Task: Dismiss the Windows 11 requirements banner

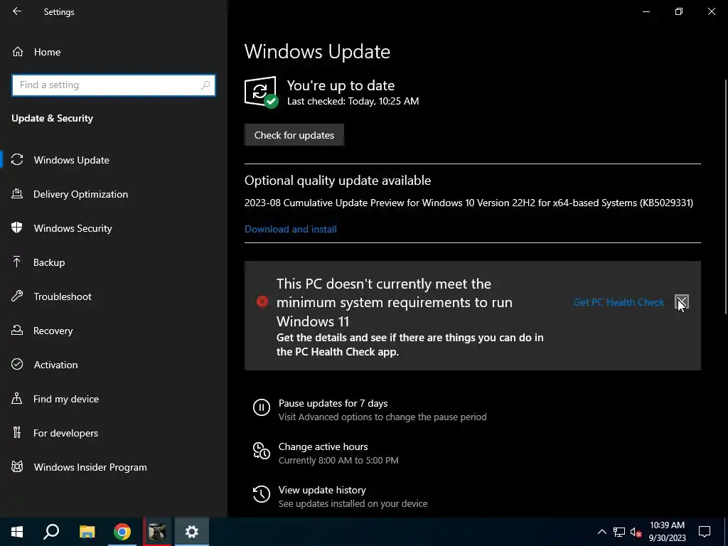Action: click(x=682, y=302)
